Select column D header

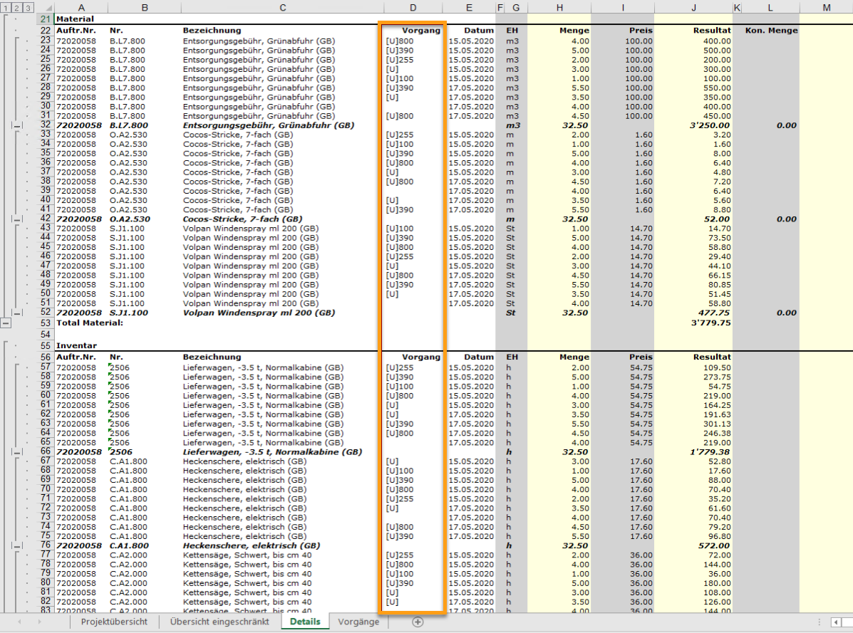pos(413,8)
